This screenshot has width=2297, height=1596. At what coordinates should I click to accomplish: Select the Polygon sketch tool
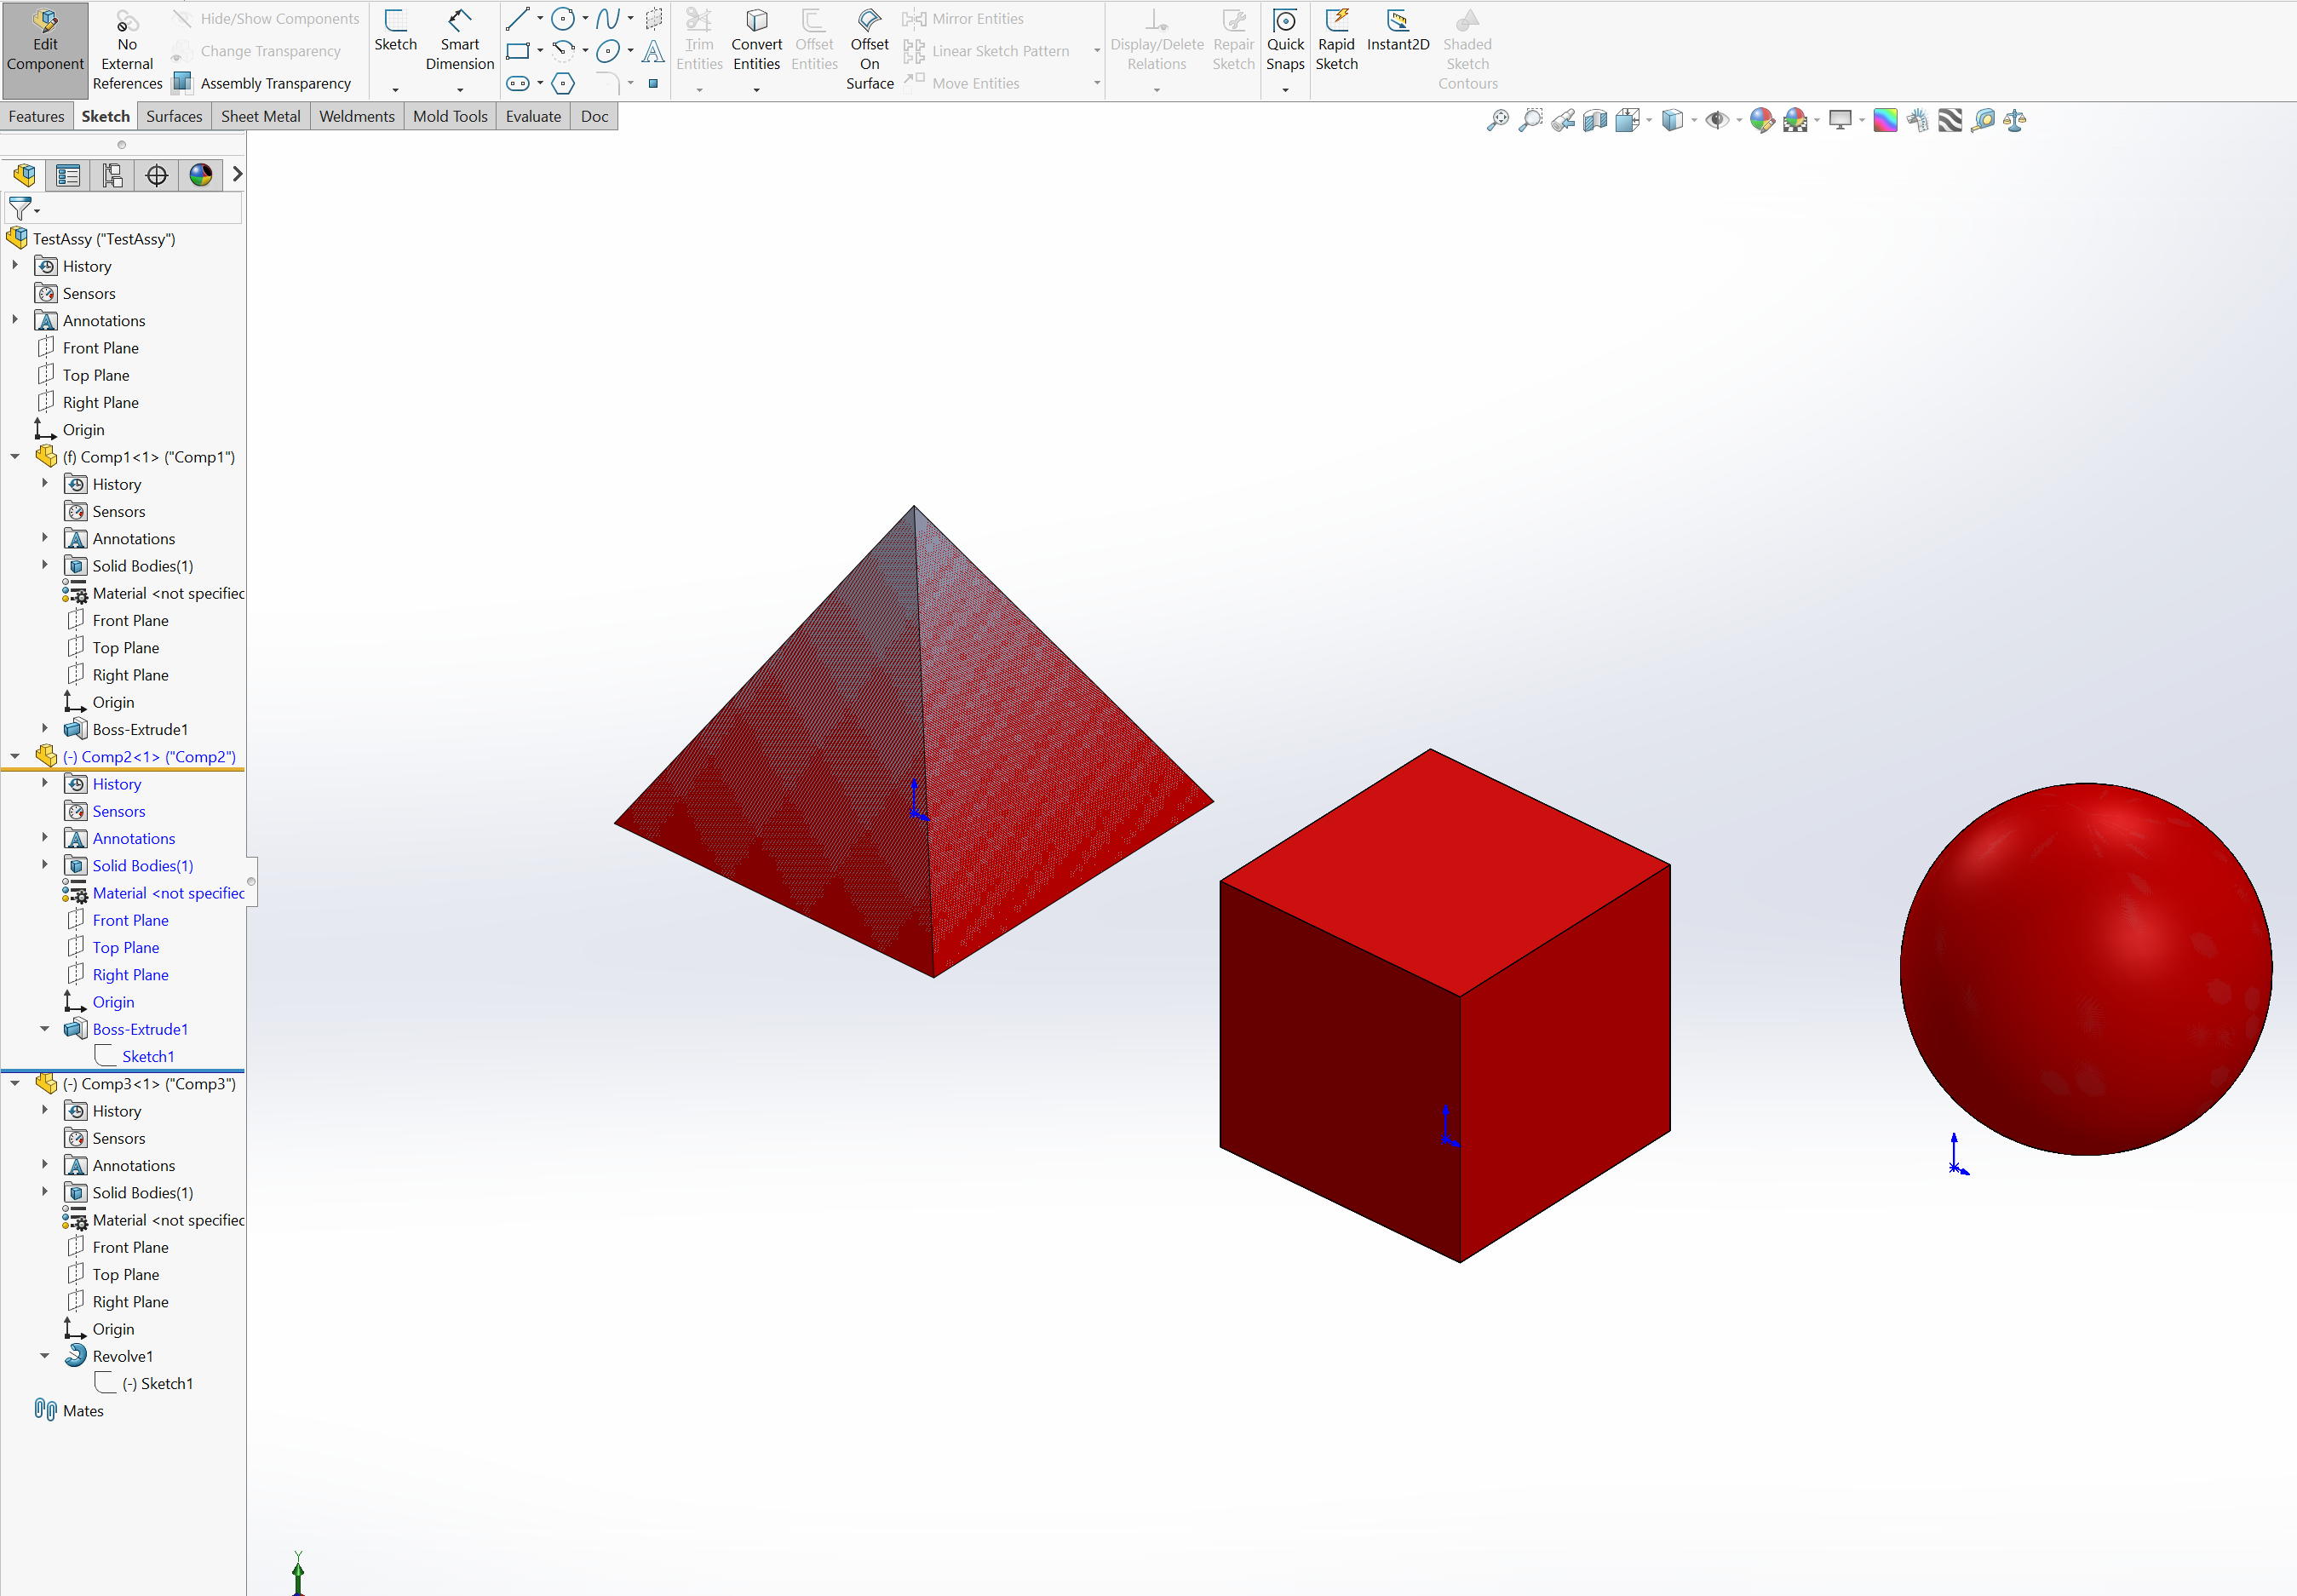pyautogui.click(x=563, y=83)
